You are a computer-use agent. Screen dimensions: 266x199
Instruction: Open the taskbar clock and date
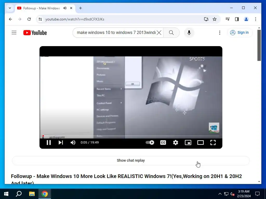(244, 194)
